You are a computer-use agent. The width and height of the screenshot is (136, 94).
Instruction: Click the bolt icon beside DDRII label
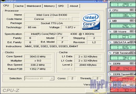pyautogui.click(x=110, y=63)
